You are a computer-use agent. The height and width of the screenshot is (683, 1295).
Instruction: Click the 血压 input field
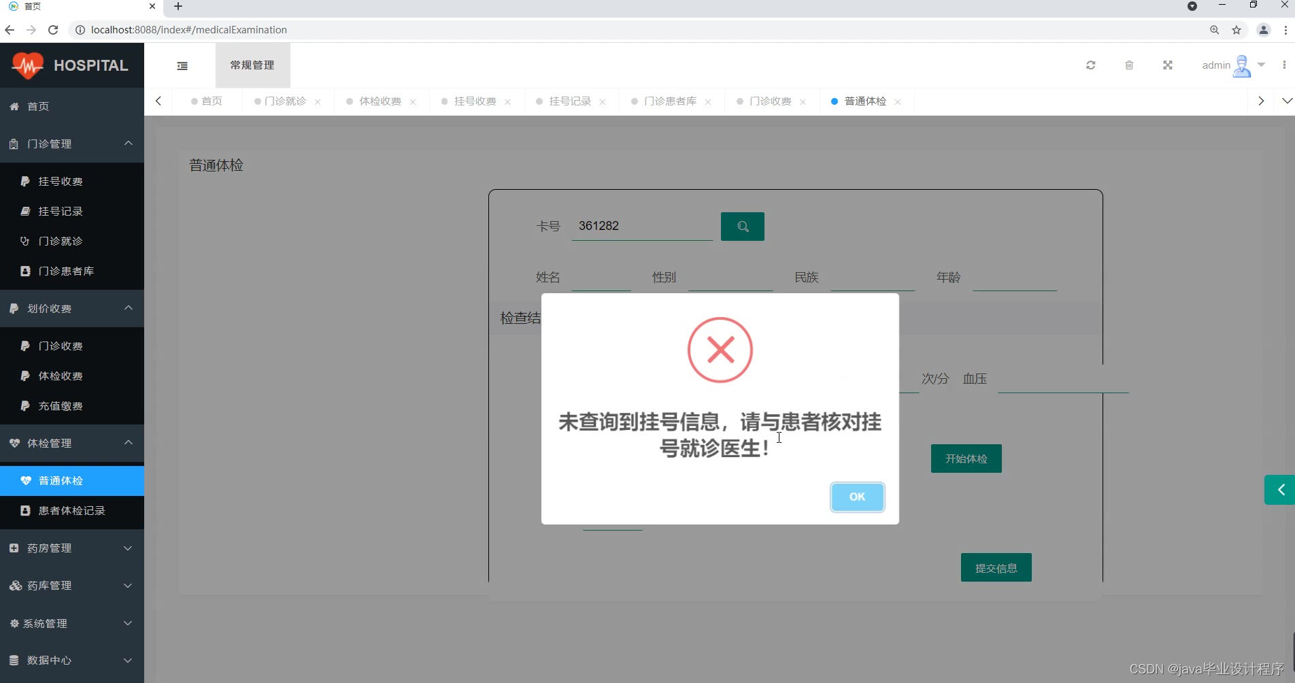pyautogui.click(x=1063, y=379)
